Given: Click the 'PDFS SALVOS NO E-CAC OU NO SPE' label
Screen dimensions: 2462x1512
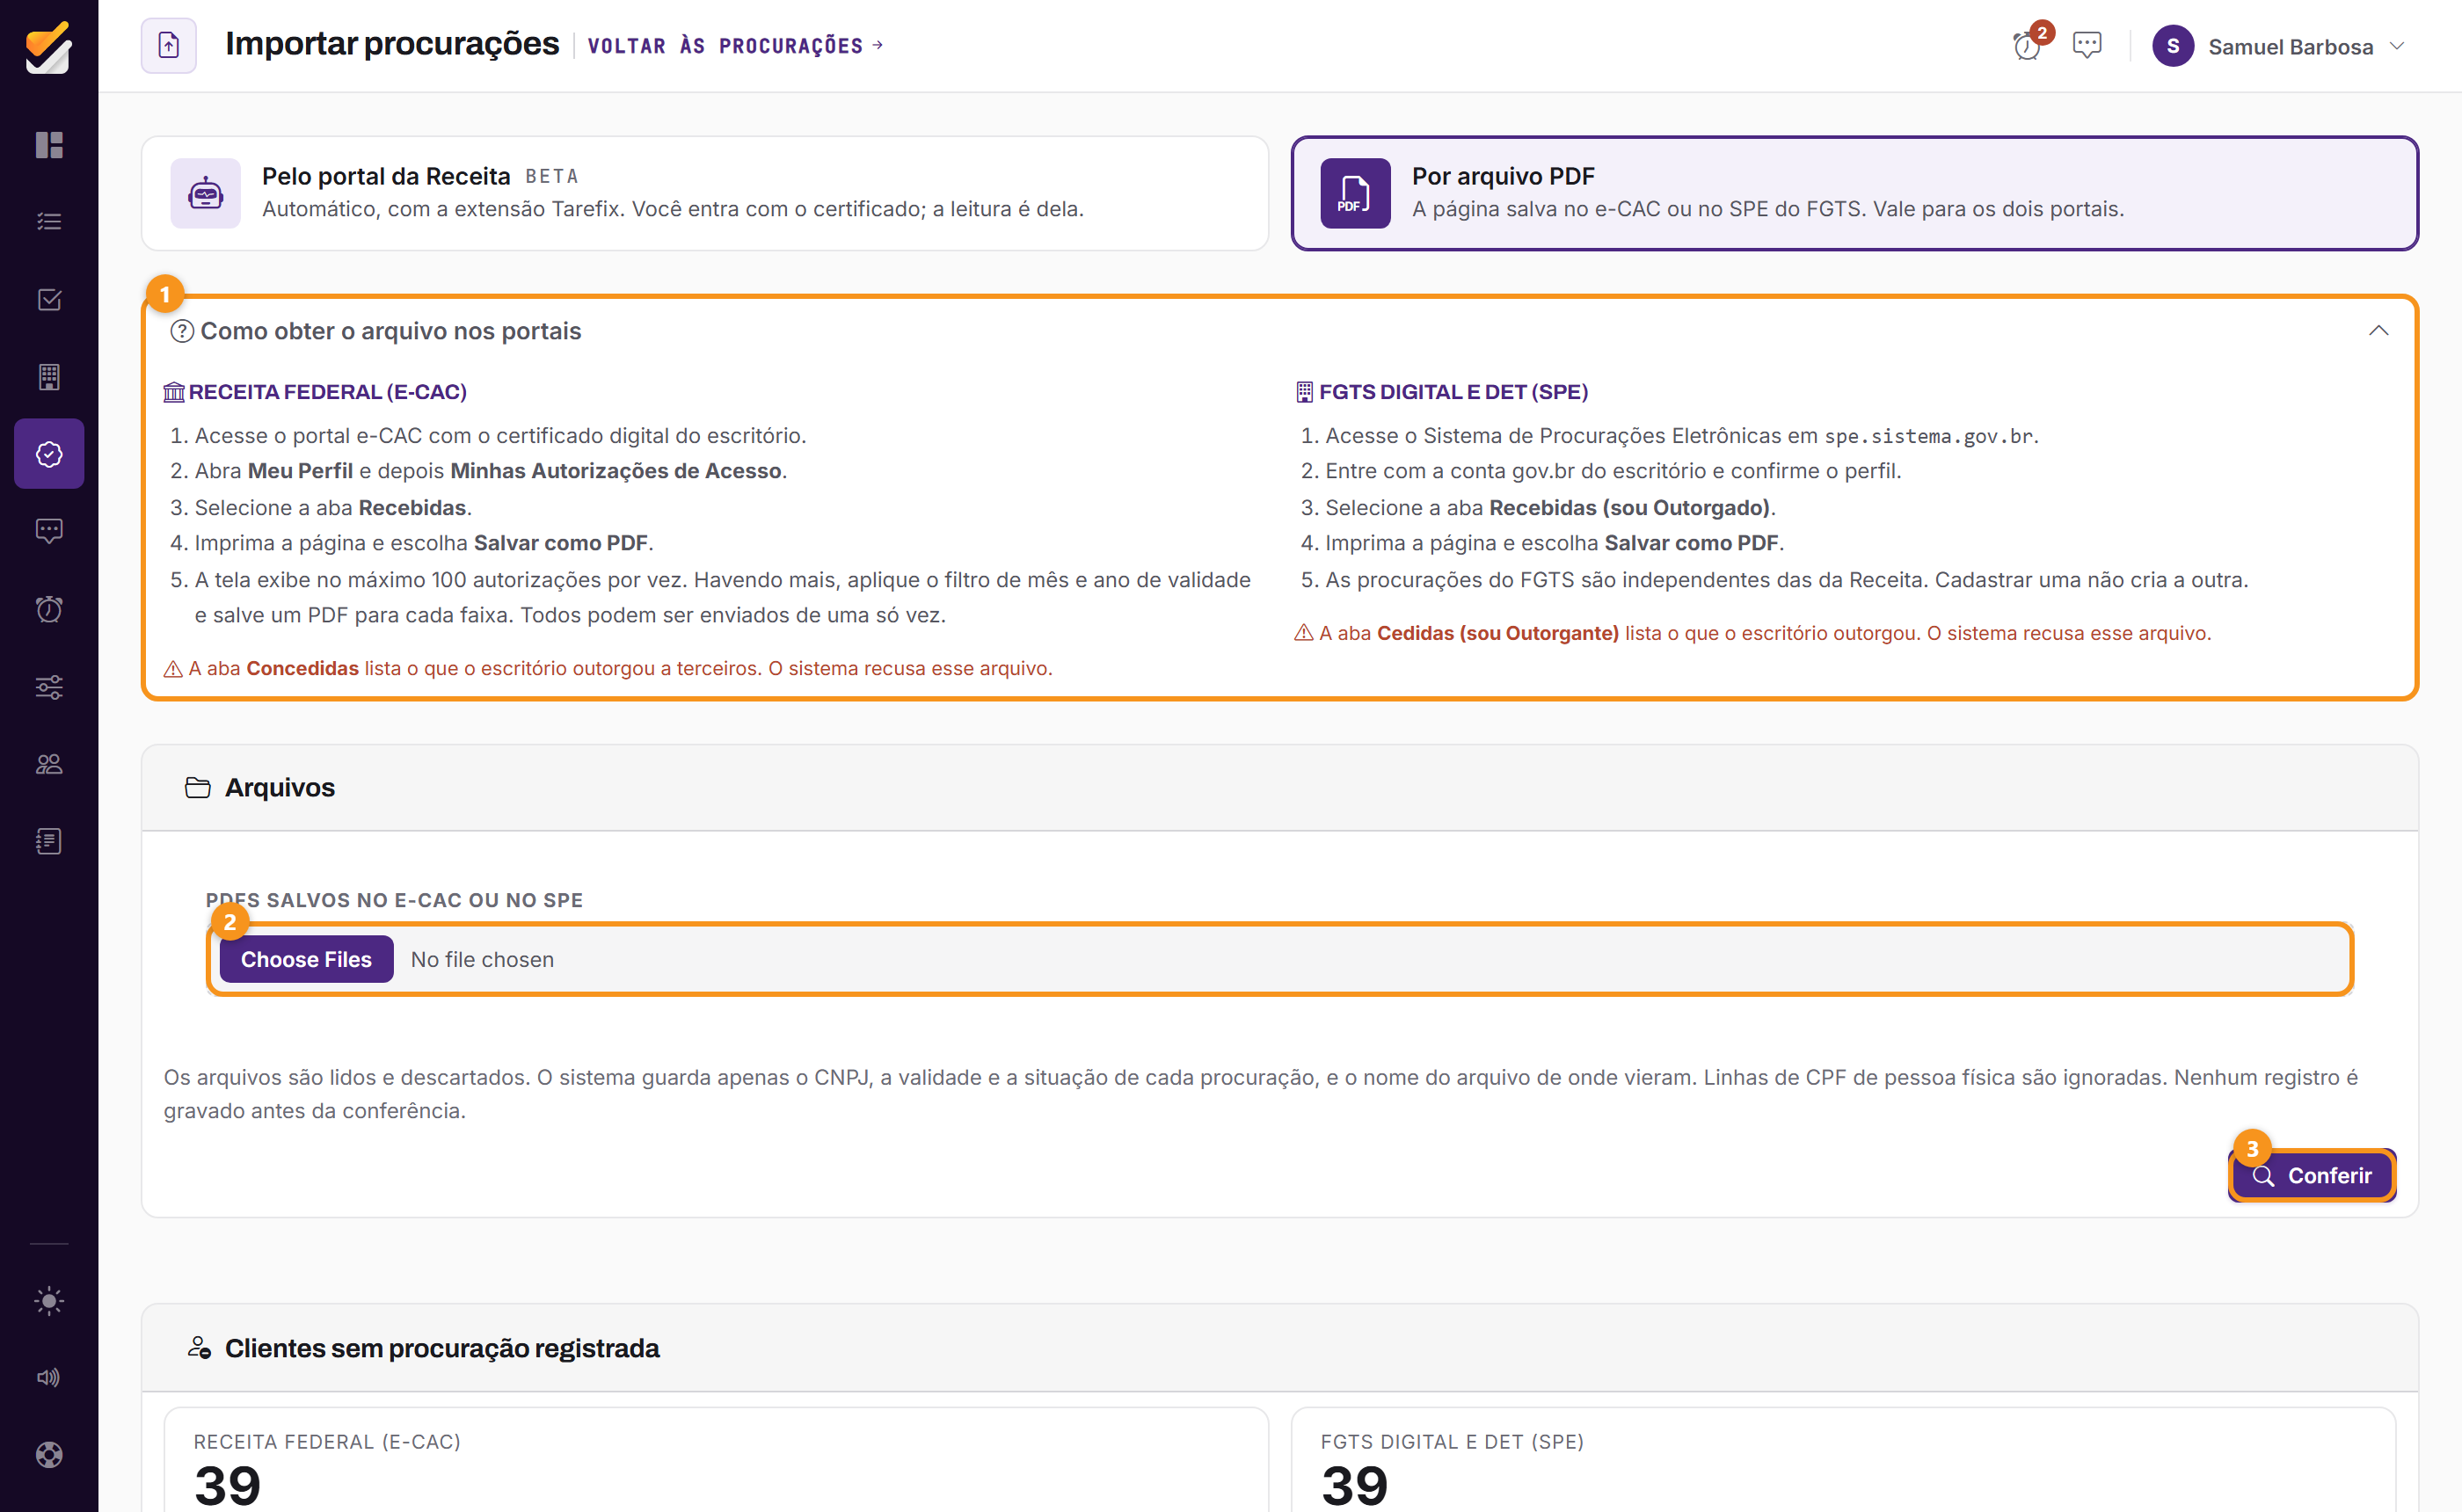Looking at the screenshot, I should pyautogui.click(x=394, y=900).
